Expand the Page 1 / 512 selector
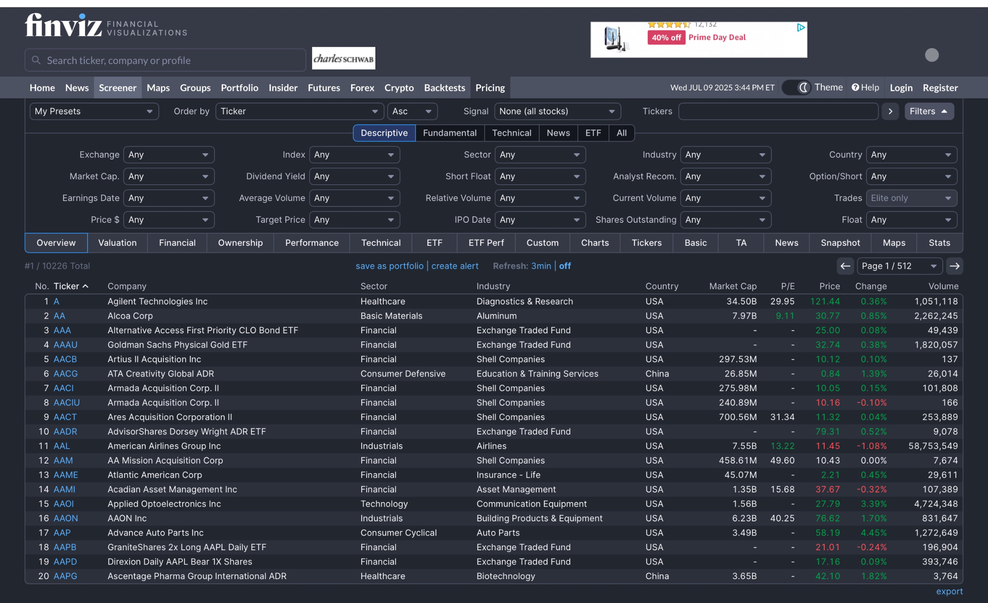 click(x=899, y=266)
